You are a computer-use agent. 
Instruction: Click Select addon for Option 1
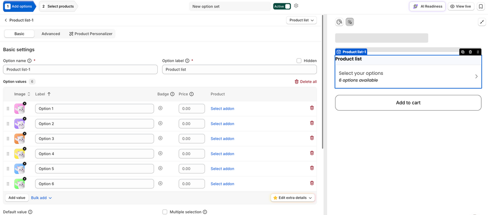(x=222, y=109)
